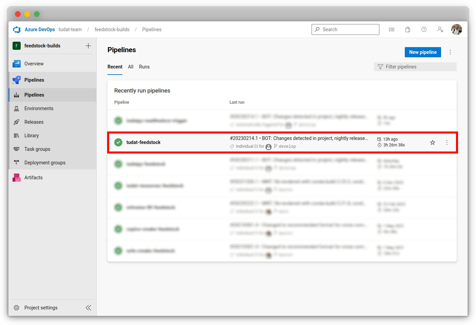Click the New pipeline button
Screen dimensions: 476x325
pos(423,52)
